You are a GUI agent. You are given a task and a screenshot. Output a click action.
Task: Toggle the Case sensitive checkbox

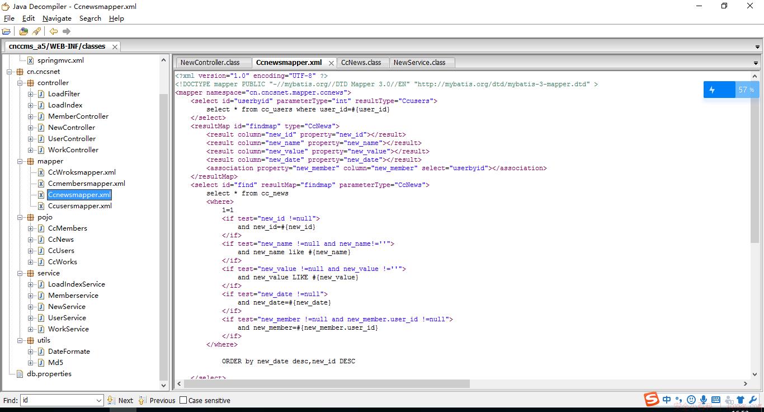pyautogui.click(x=182, y=400)
